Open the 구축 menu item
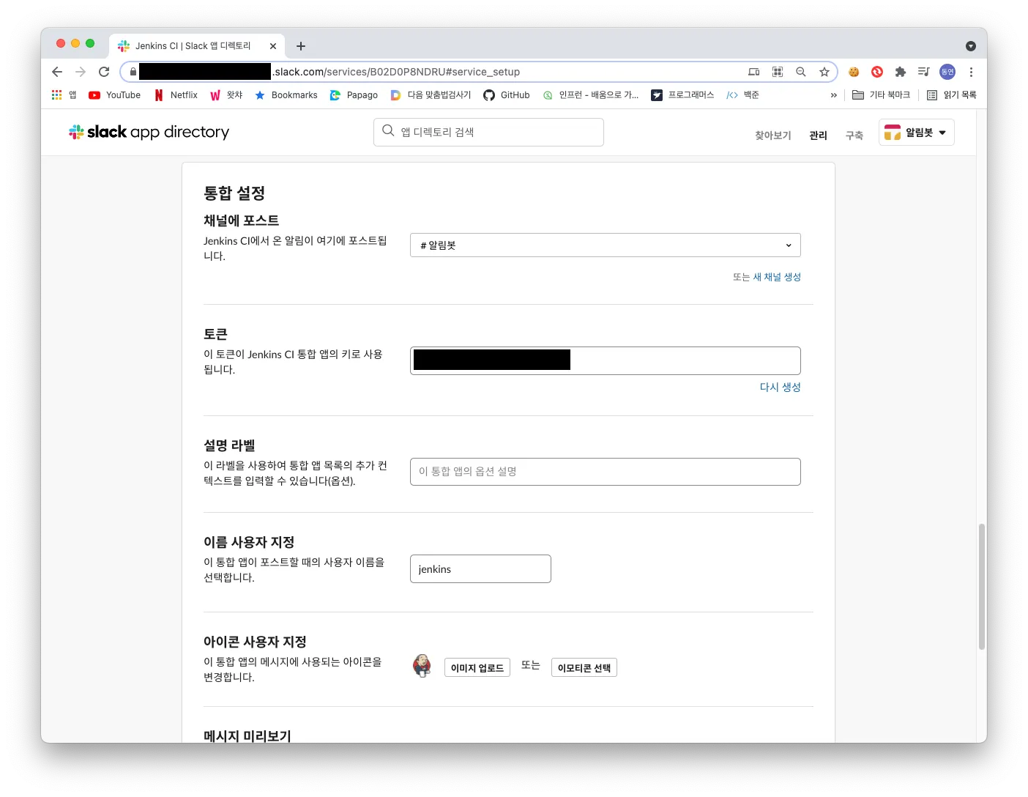The width and height of the screenshot is (1028, 797). pos(854,136)
